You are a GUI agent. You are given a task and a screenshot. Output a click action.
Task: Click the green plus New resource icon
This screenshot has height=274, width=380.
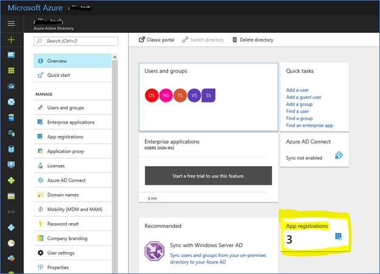coord(11,39)
